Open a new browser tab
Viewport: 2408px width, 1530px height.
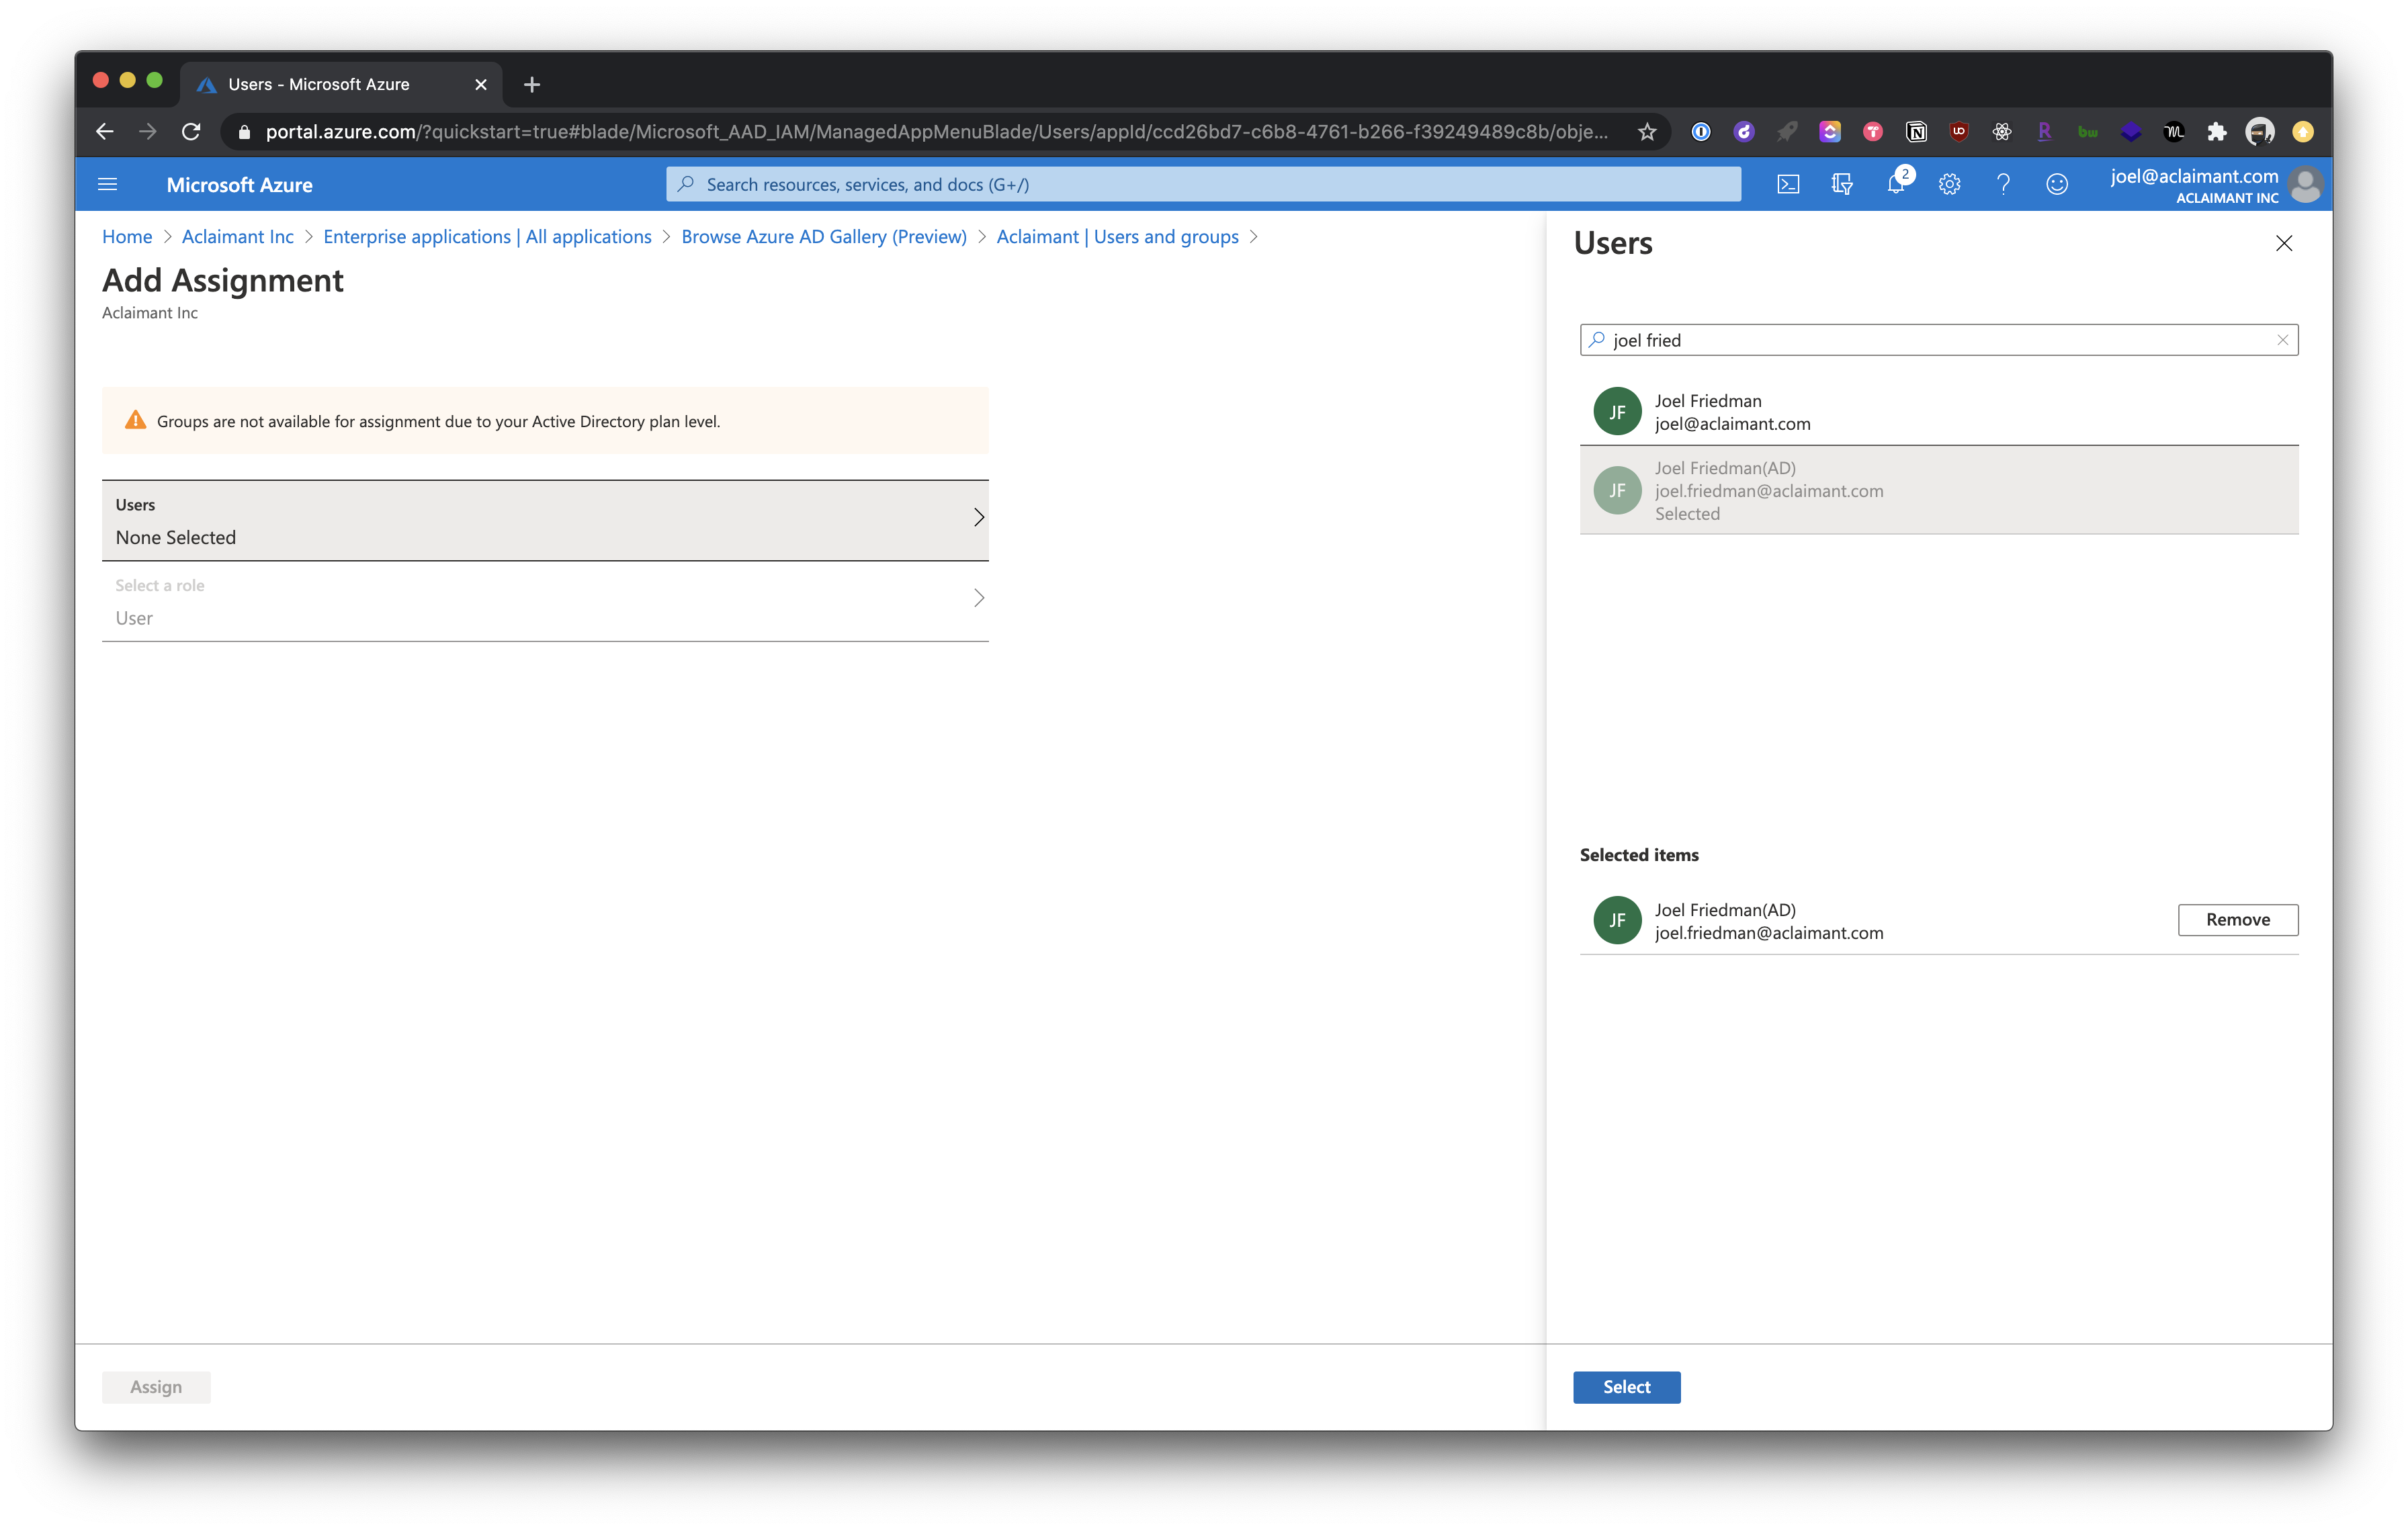pyautogui.click(x=532, y=84)
